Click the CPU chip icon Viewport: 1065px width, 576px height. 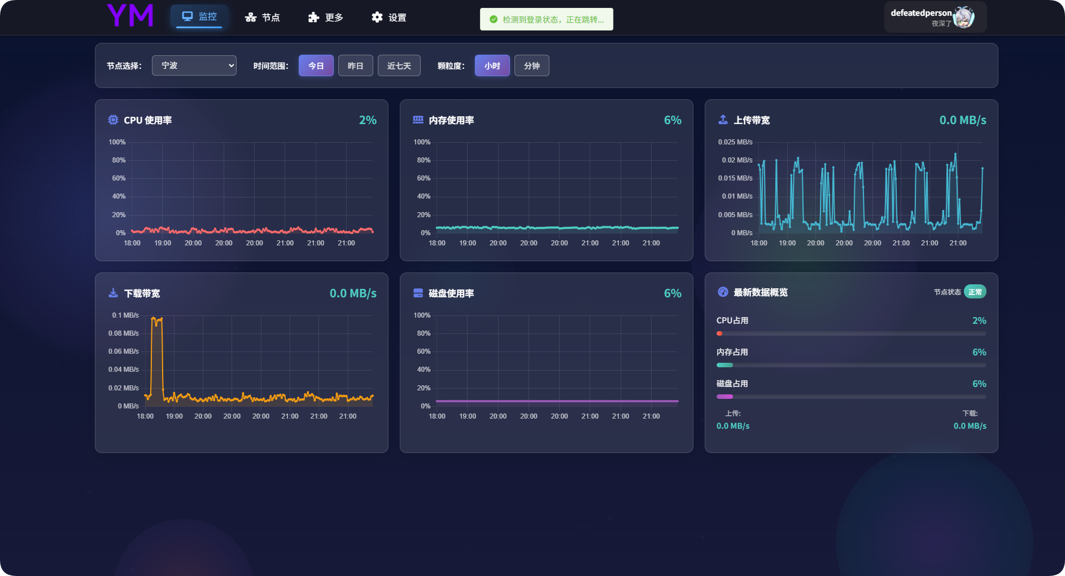click(x=113, y=120)
